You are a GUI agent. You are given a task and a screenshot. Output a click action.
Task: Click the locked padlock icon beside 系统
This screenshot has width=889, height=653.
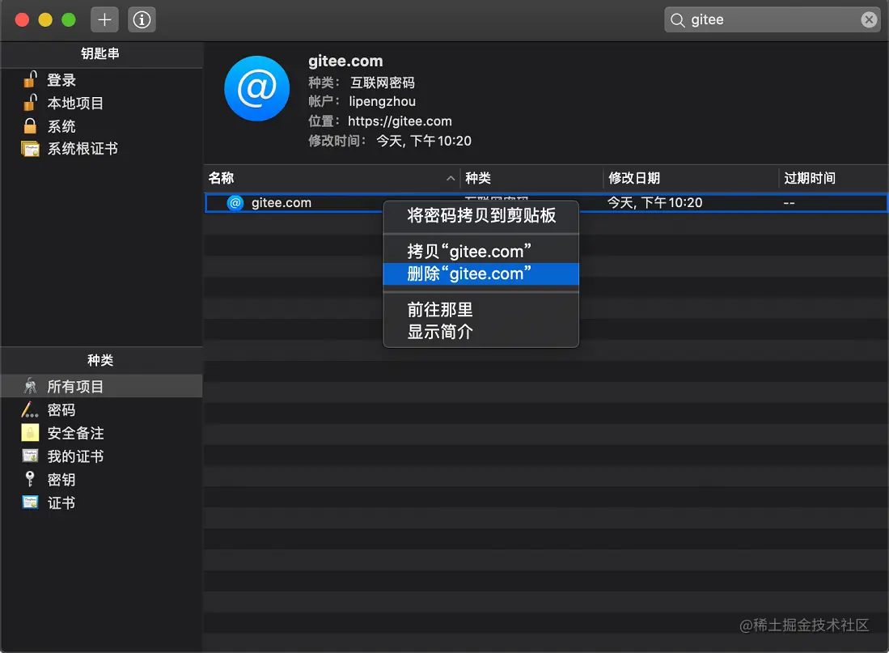[30, 125]
